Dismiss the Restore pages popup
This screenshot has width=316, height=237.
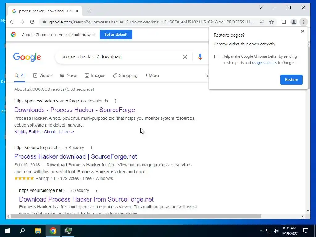pos(302,31)
